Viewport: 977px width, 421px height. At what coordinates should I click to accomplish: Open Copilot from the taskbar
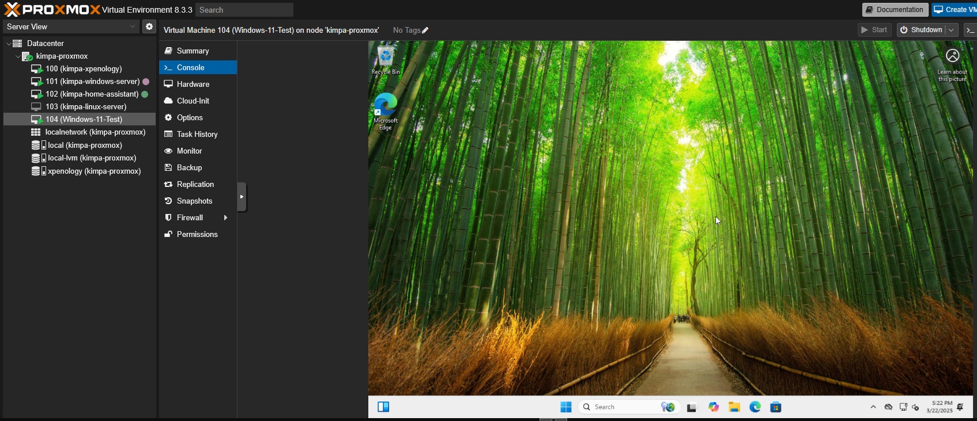[x=714, y=407]
